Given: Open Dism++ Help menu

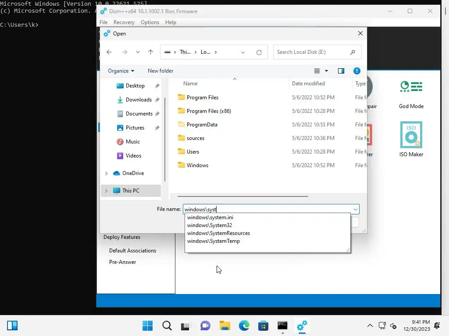Looking at the screenshot, I should [171, 22].
